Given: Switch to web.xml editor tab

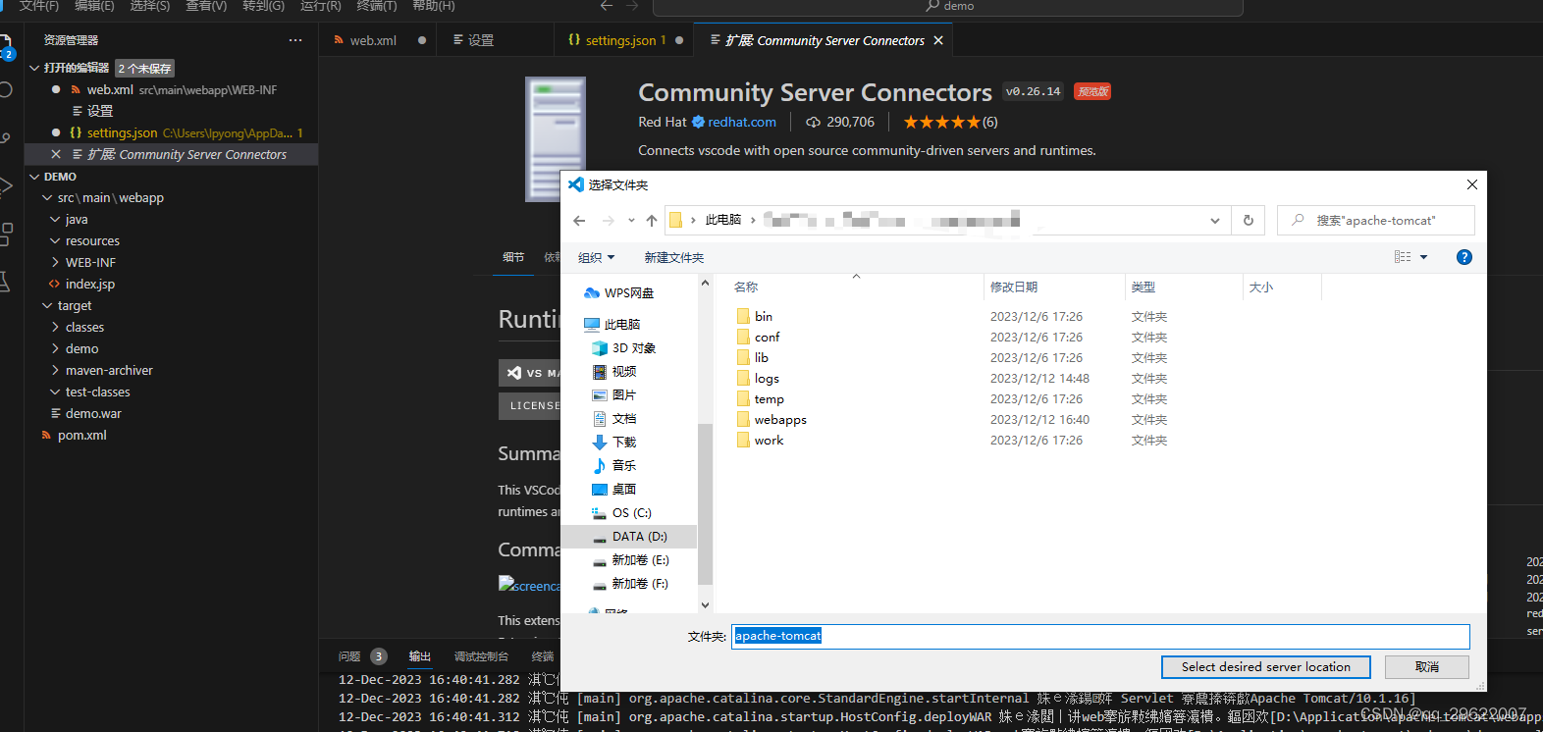Looking at the screenshot, I should click(x=373, y=40).
